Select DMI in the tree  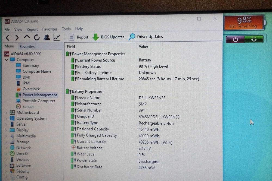(x=23, y=77)
